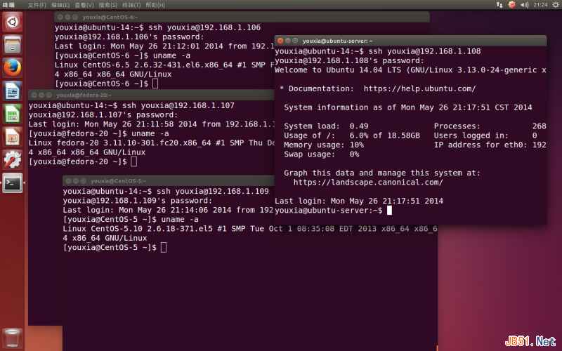Open LibreOffice Writer from the launcher

13,91
